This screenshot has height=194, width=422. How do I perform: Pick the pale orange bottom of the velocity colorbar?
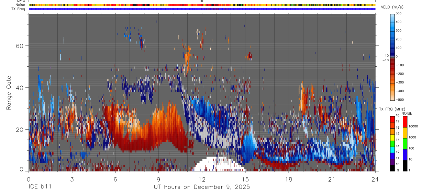pos(392,96)
